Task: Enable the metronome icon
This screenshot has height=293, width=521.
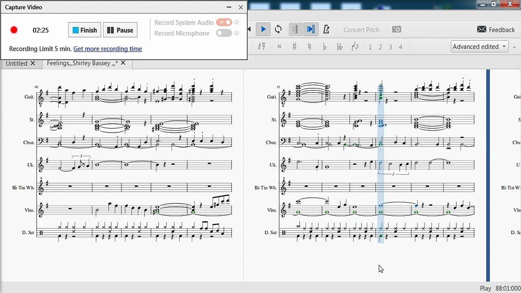Action: [x=326, y=29]
